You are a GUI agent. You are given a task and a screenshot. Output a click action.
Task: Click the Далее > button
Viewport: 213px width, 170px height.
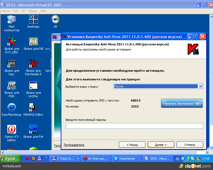[x=161, y=145]
